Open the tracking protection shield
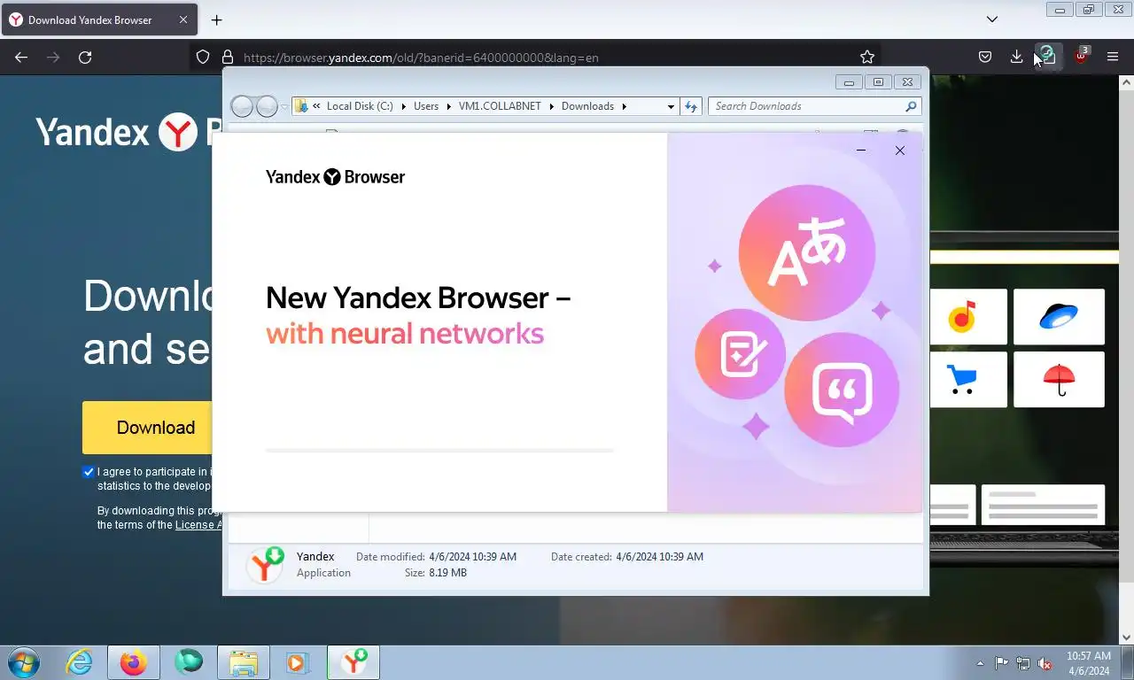1134x680 pixels. 203,57
